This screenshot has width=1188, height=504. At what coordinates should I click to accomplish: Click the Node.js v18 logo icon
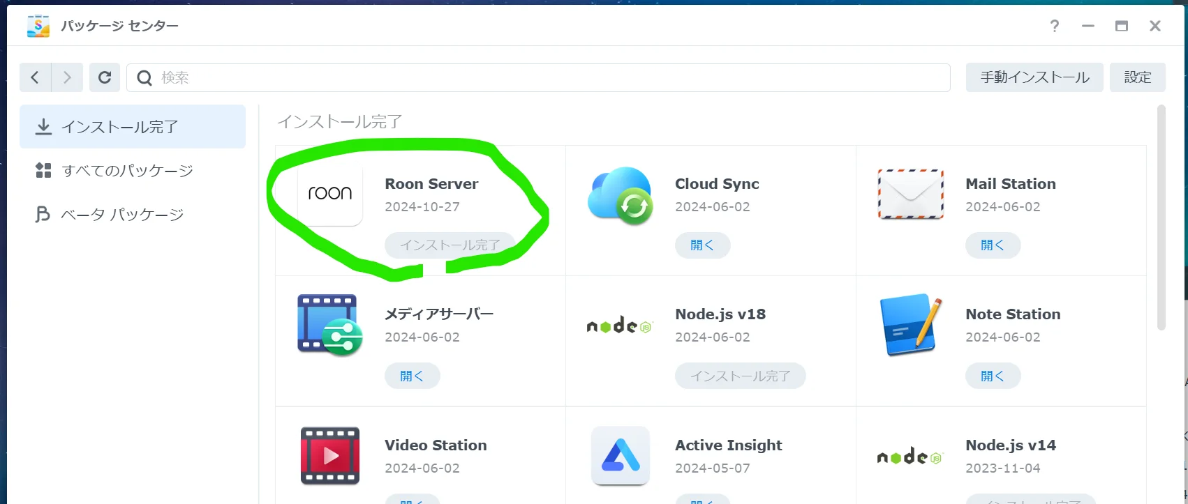point(620,326)
